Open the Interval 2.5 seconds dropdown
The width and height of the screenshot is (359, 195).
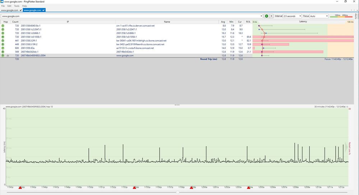pos(293,16)
